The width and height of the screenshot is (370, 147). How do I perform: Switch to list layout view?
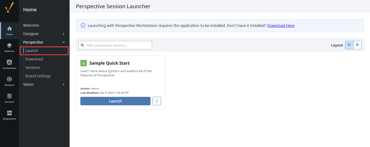[357, 45]
